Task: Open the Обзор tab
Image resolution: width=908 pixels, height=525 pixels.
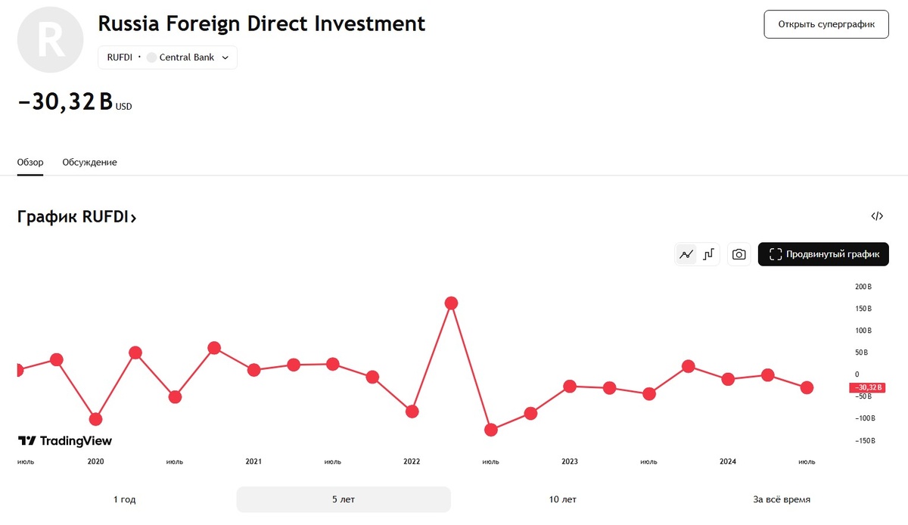Action: [30, 163]
